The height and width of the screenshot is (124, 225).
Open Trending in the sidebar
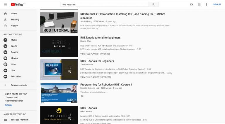[15, 20]
